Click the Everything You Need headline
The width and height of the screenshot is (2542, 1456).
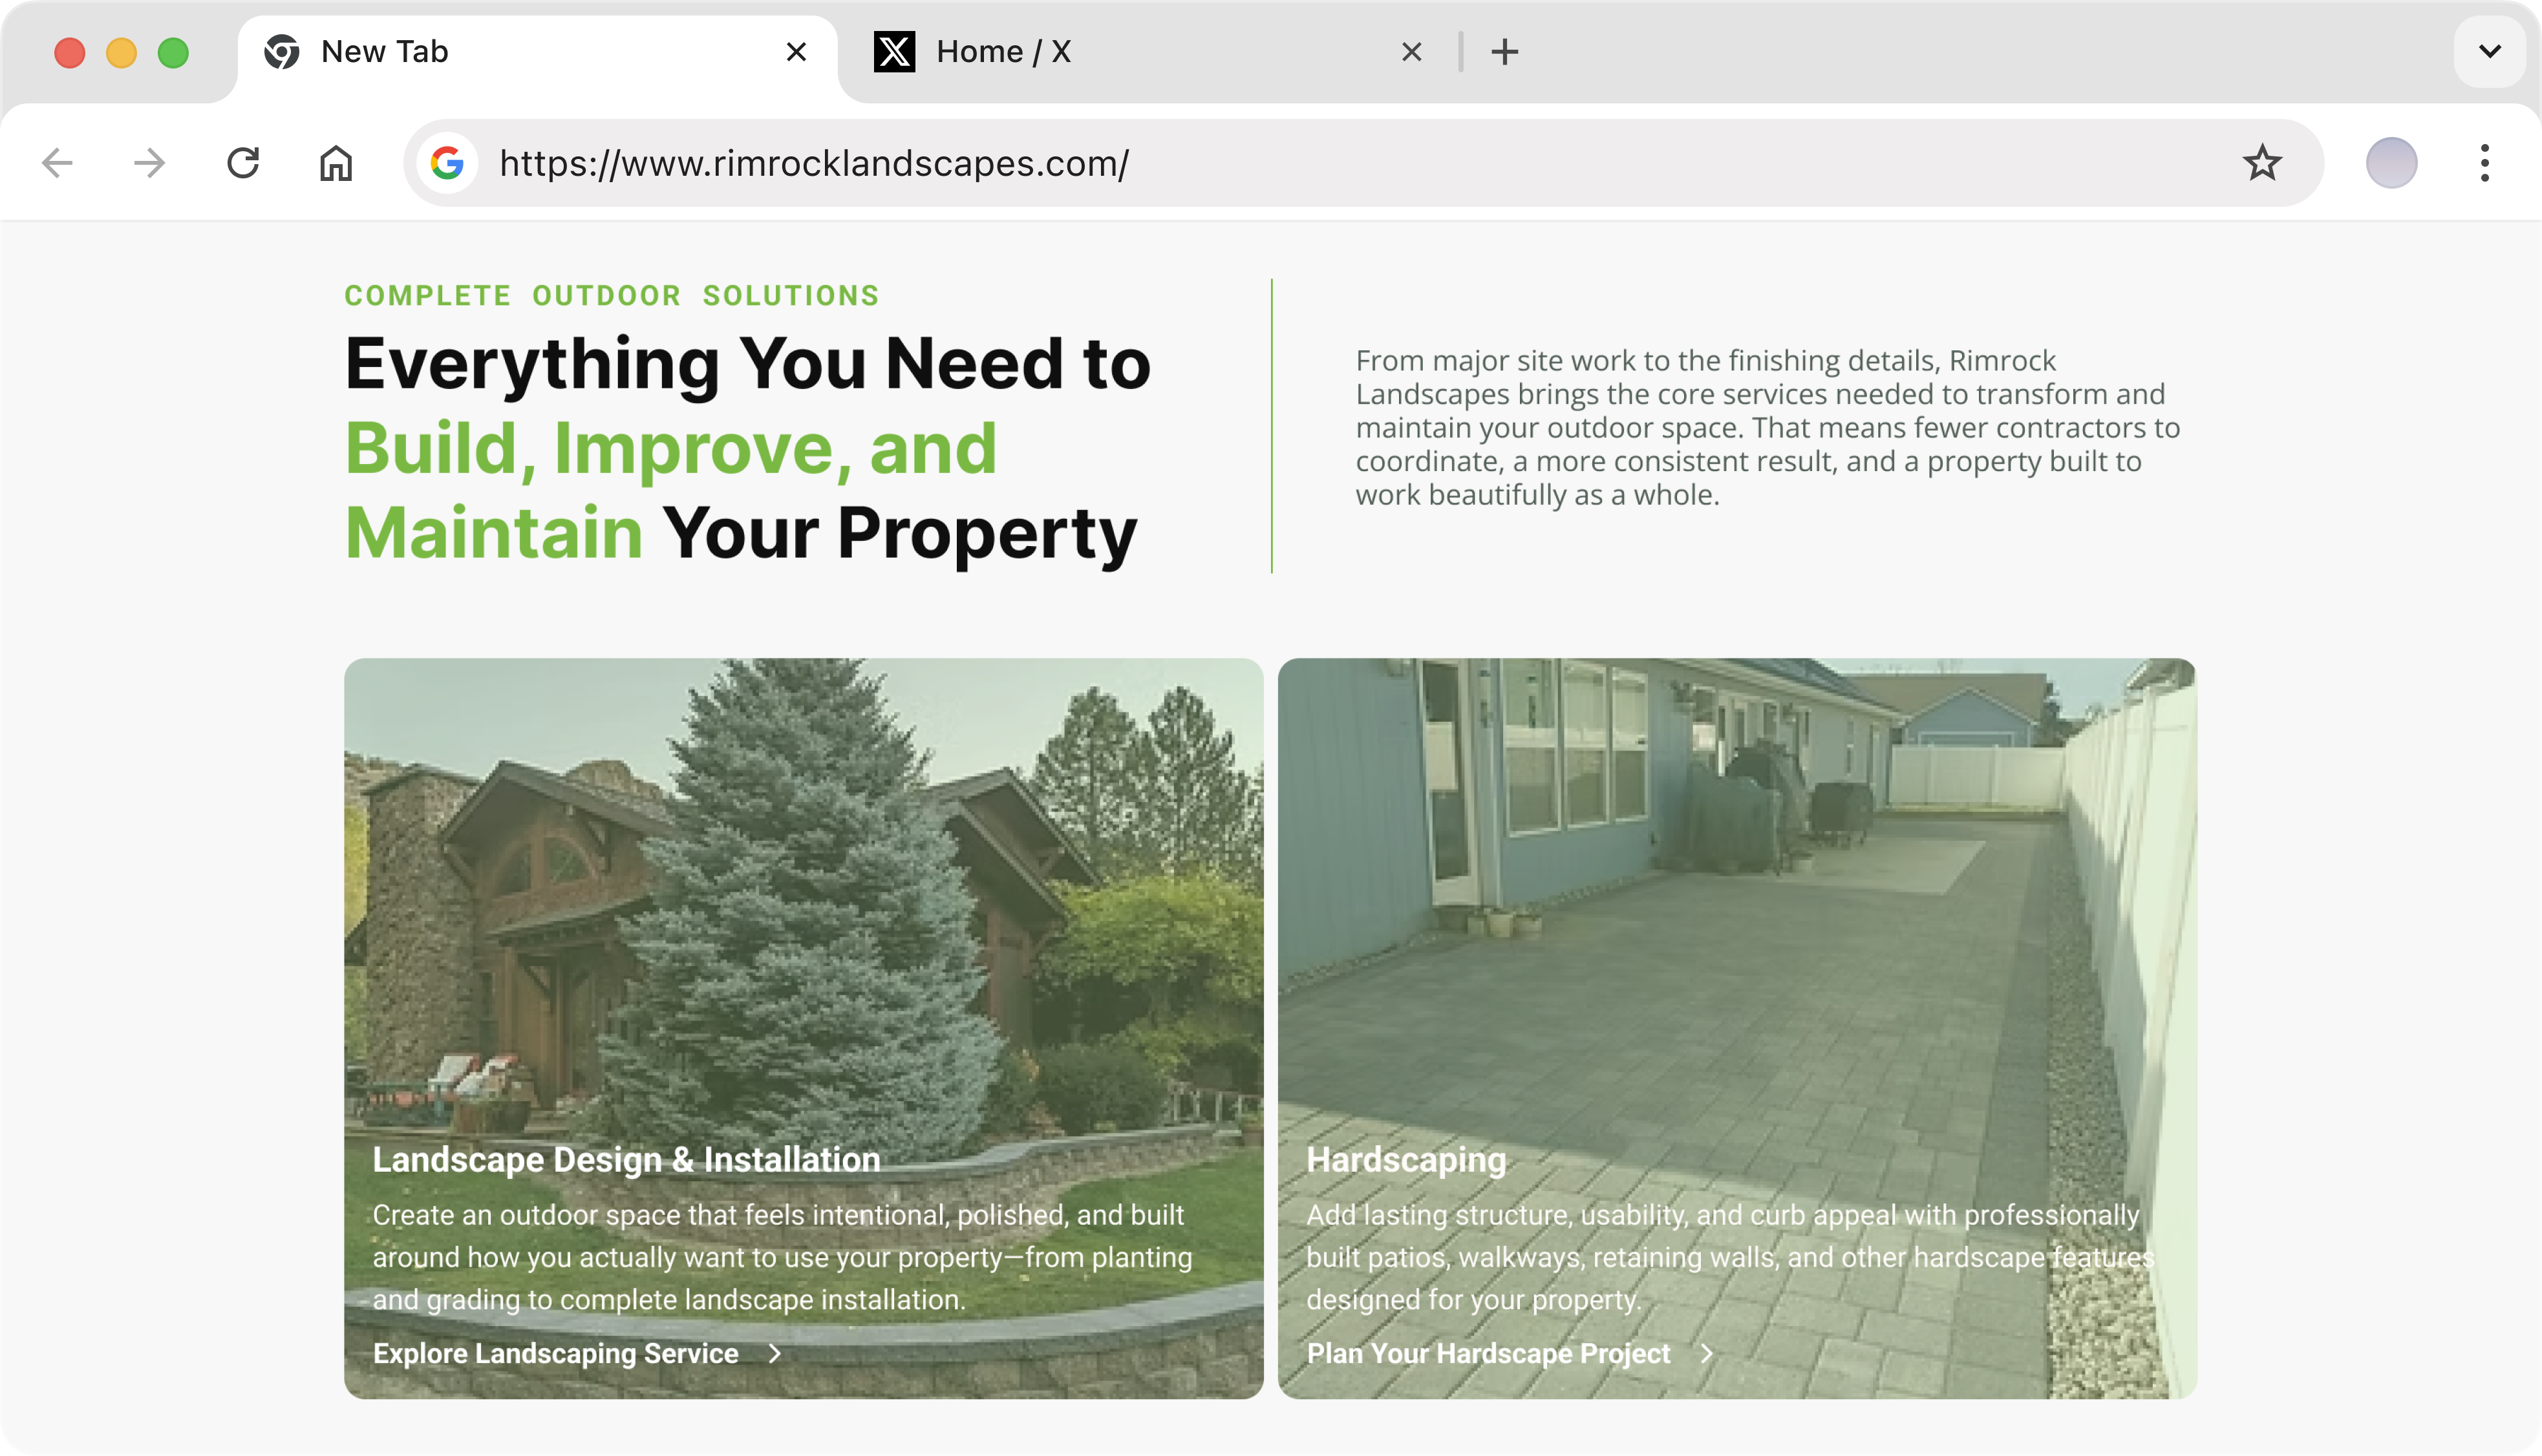coord(747,448)
